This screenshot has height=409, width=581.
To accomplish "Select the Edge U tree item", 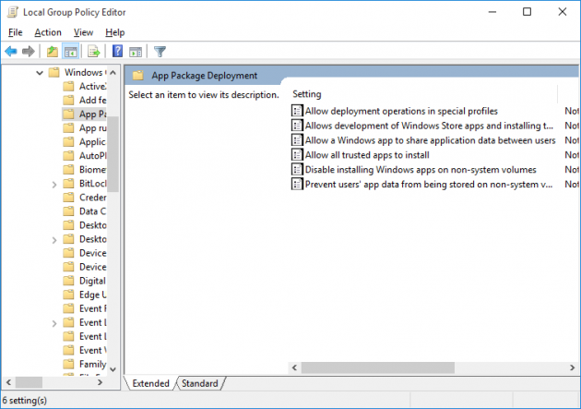I will pos(92,295).
